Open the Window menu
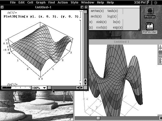The width and height of the screenshot is (162, 121). click(88, 2)
